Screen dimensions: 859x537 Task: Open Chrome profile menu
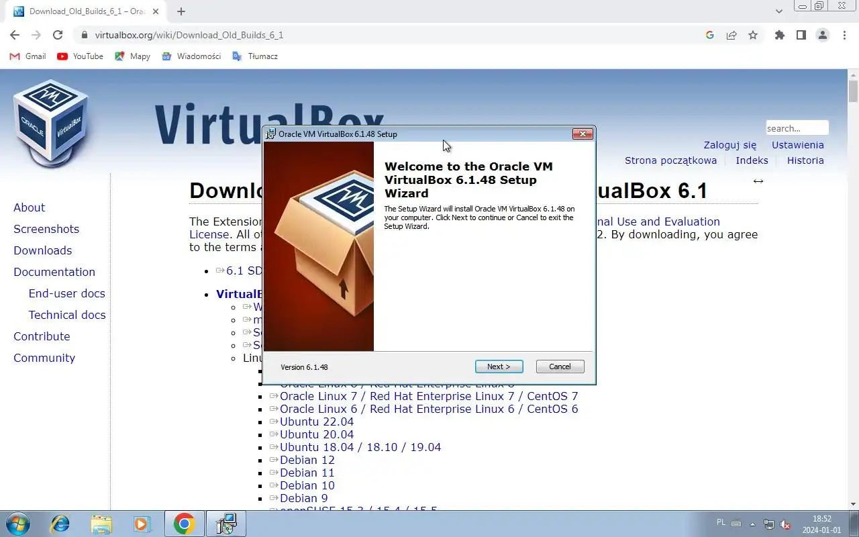(823, 35)
